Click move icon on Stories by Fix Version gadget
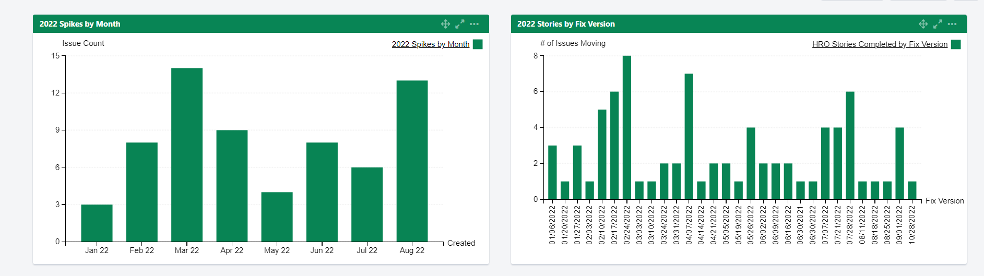Image resolution: width=984 pixels, height=276 pixels. (x=923, y=24)
